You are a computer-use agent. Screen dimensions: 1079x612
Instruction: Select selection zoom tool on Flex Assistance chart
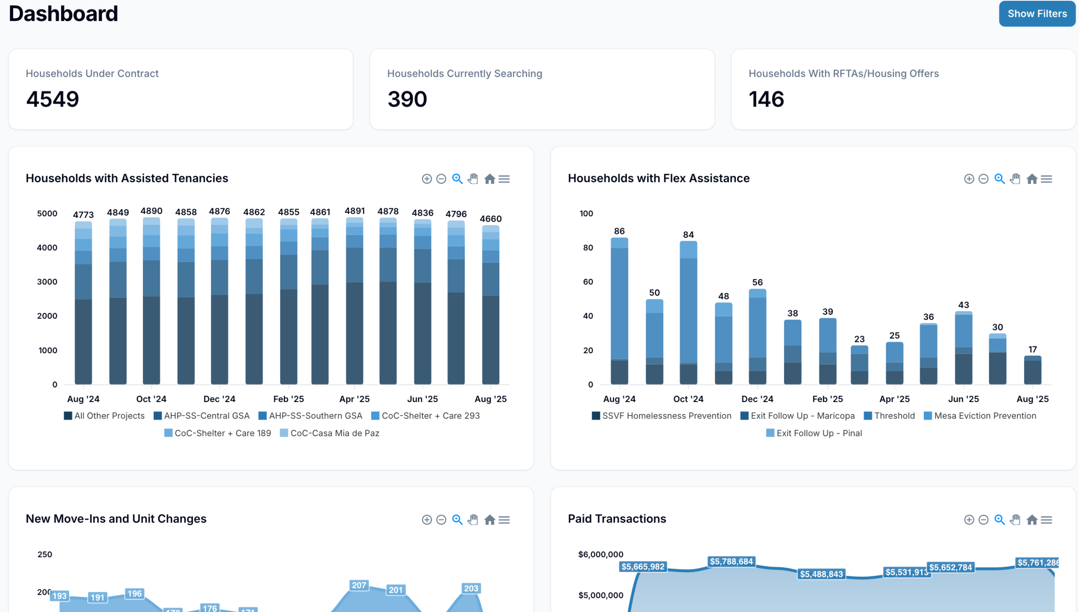pos(999,179)
